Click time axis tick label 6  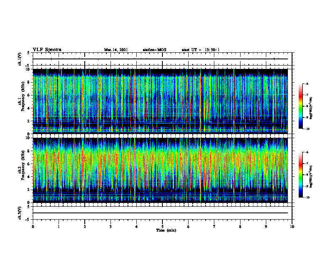click(189, 227)
